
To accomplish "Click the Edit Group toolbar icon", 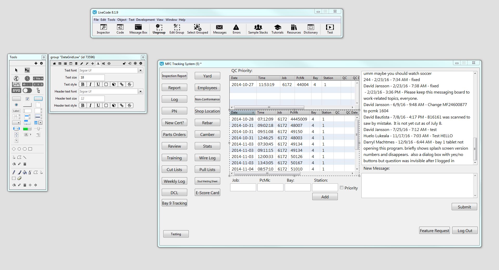I will click(x=177, y=29).
